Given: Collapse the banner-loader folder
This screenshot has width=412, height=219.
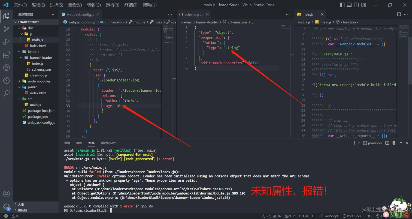Looking at the screenshot, I should click(x=36, y=58).
